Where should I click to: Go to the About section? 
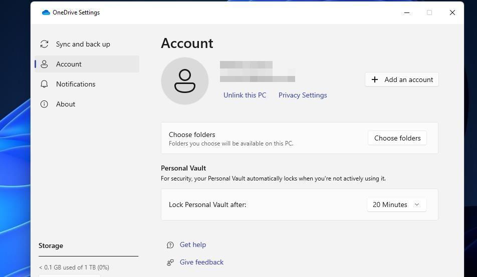click(66, 104)
